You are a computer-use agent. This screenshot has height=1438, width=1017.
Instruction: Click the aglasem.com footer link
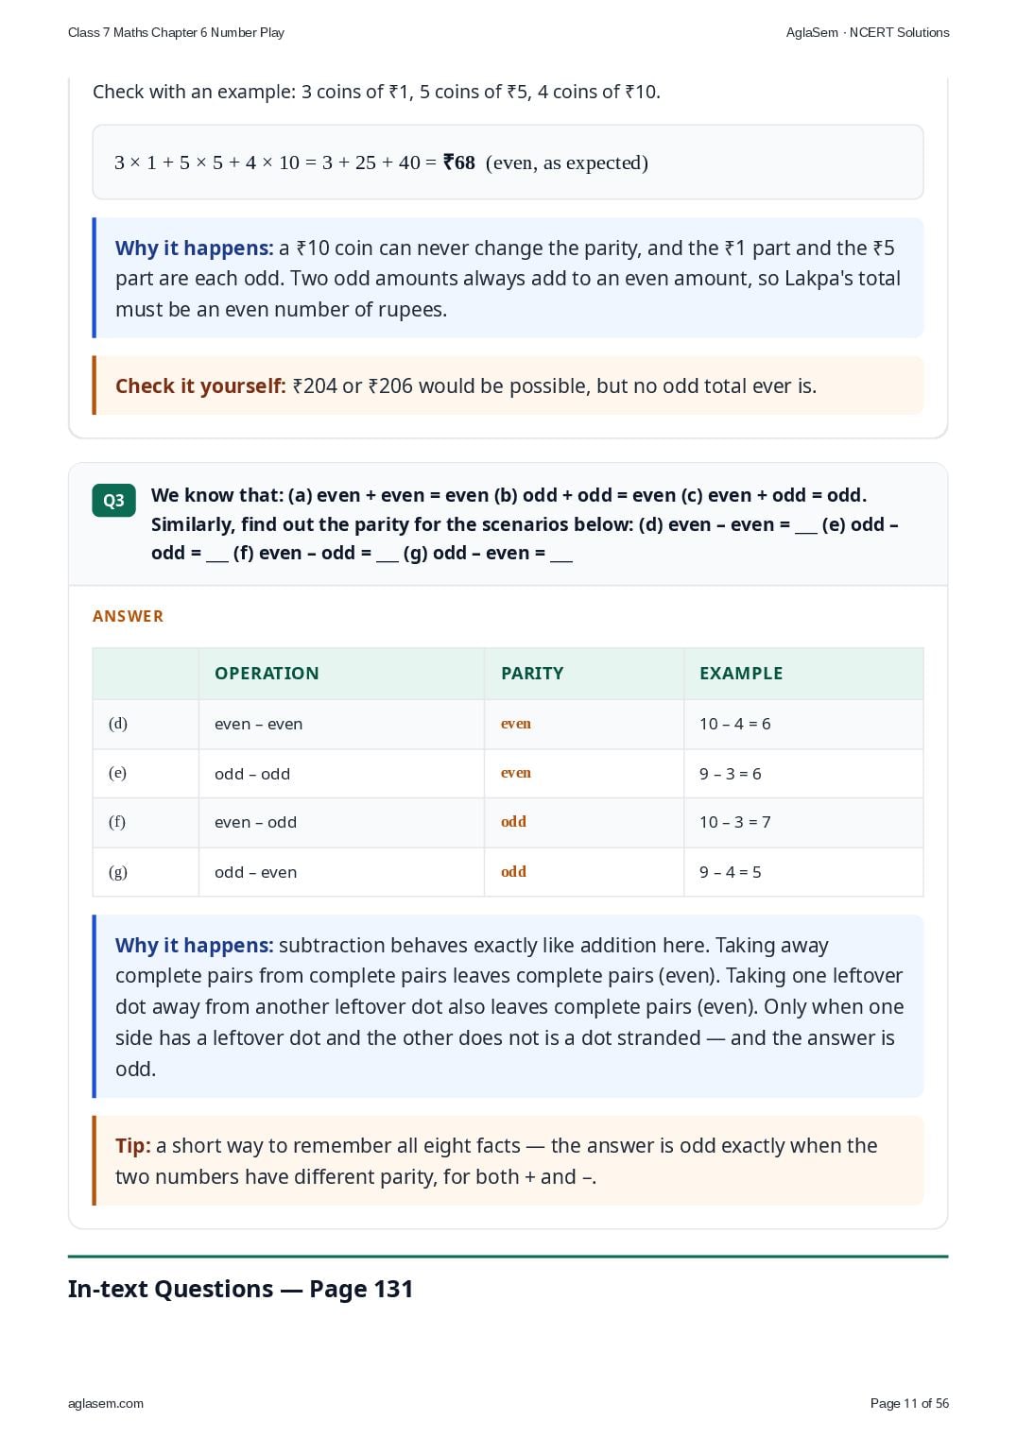(x=106, y=1403)
